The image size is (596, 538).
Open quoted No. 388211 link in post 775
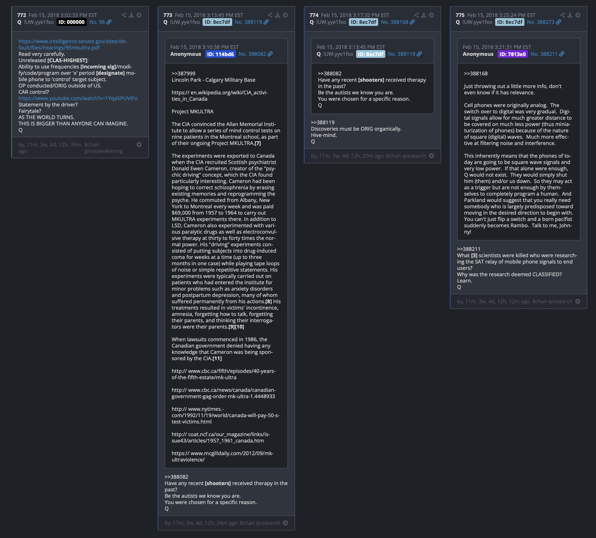(x=544, y=54)
